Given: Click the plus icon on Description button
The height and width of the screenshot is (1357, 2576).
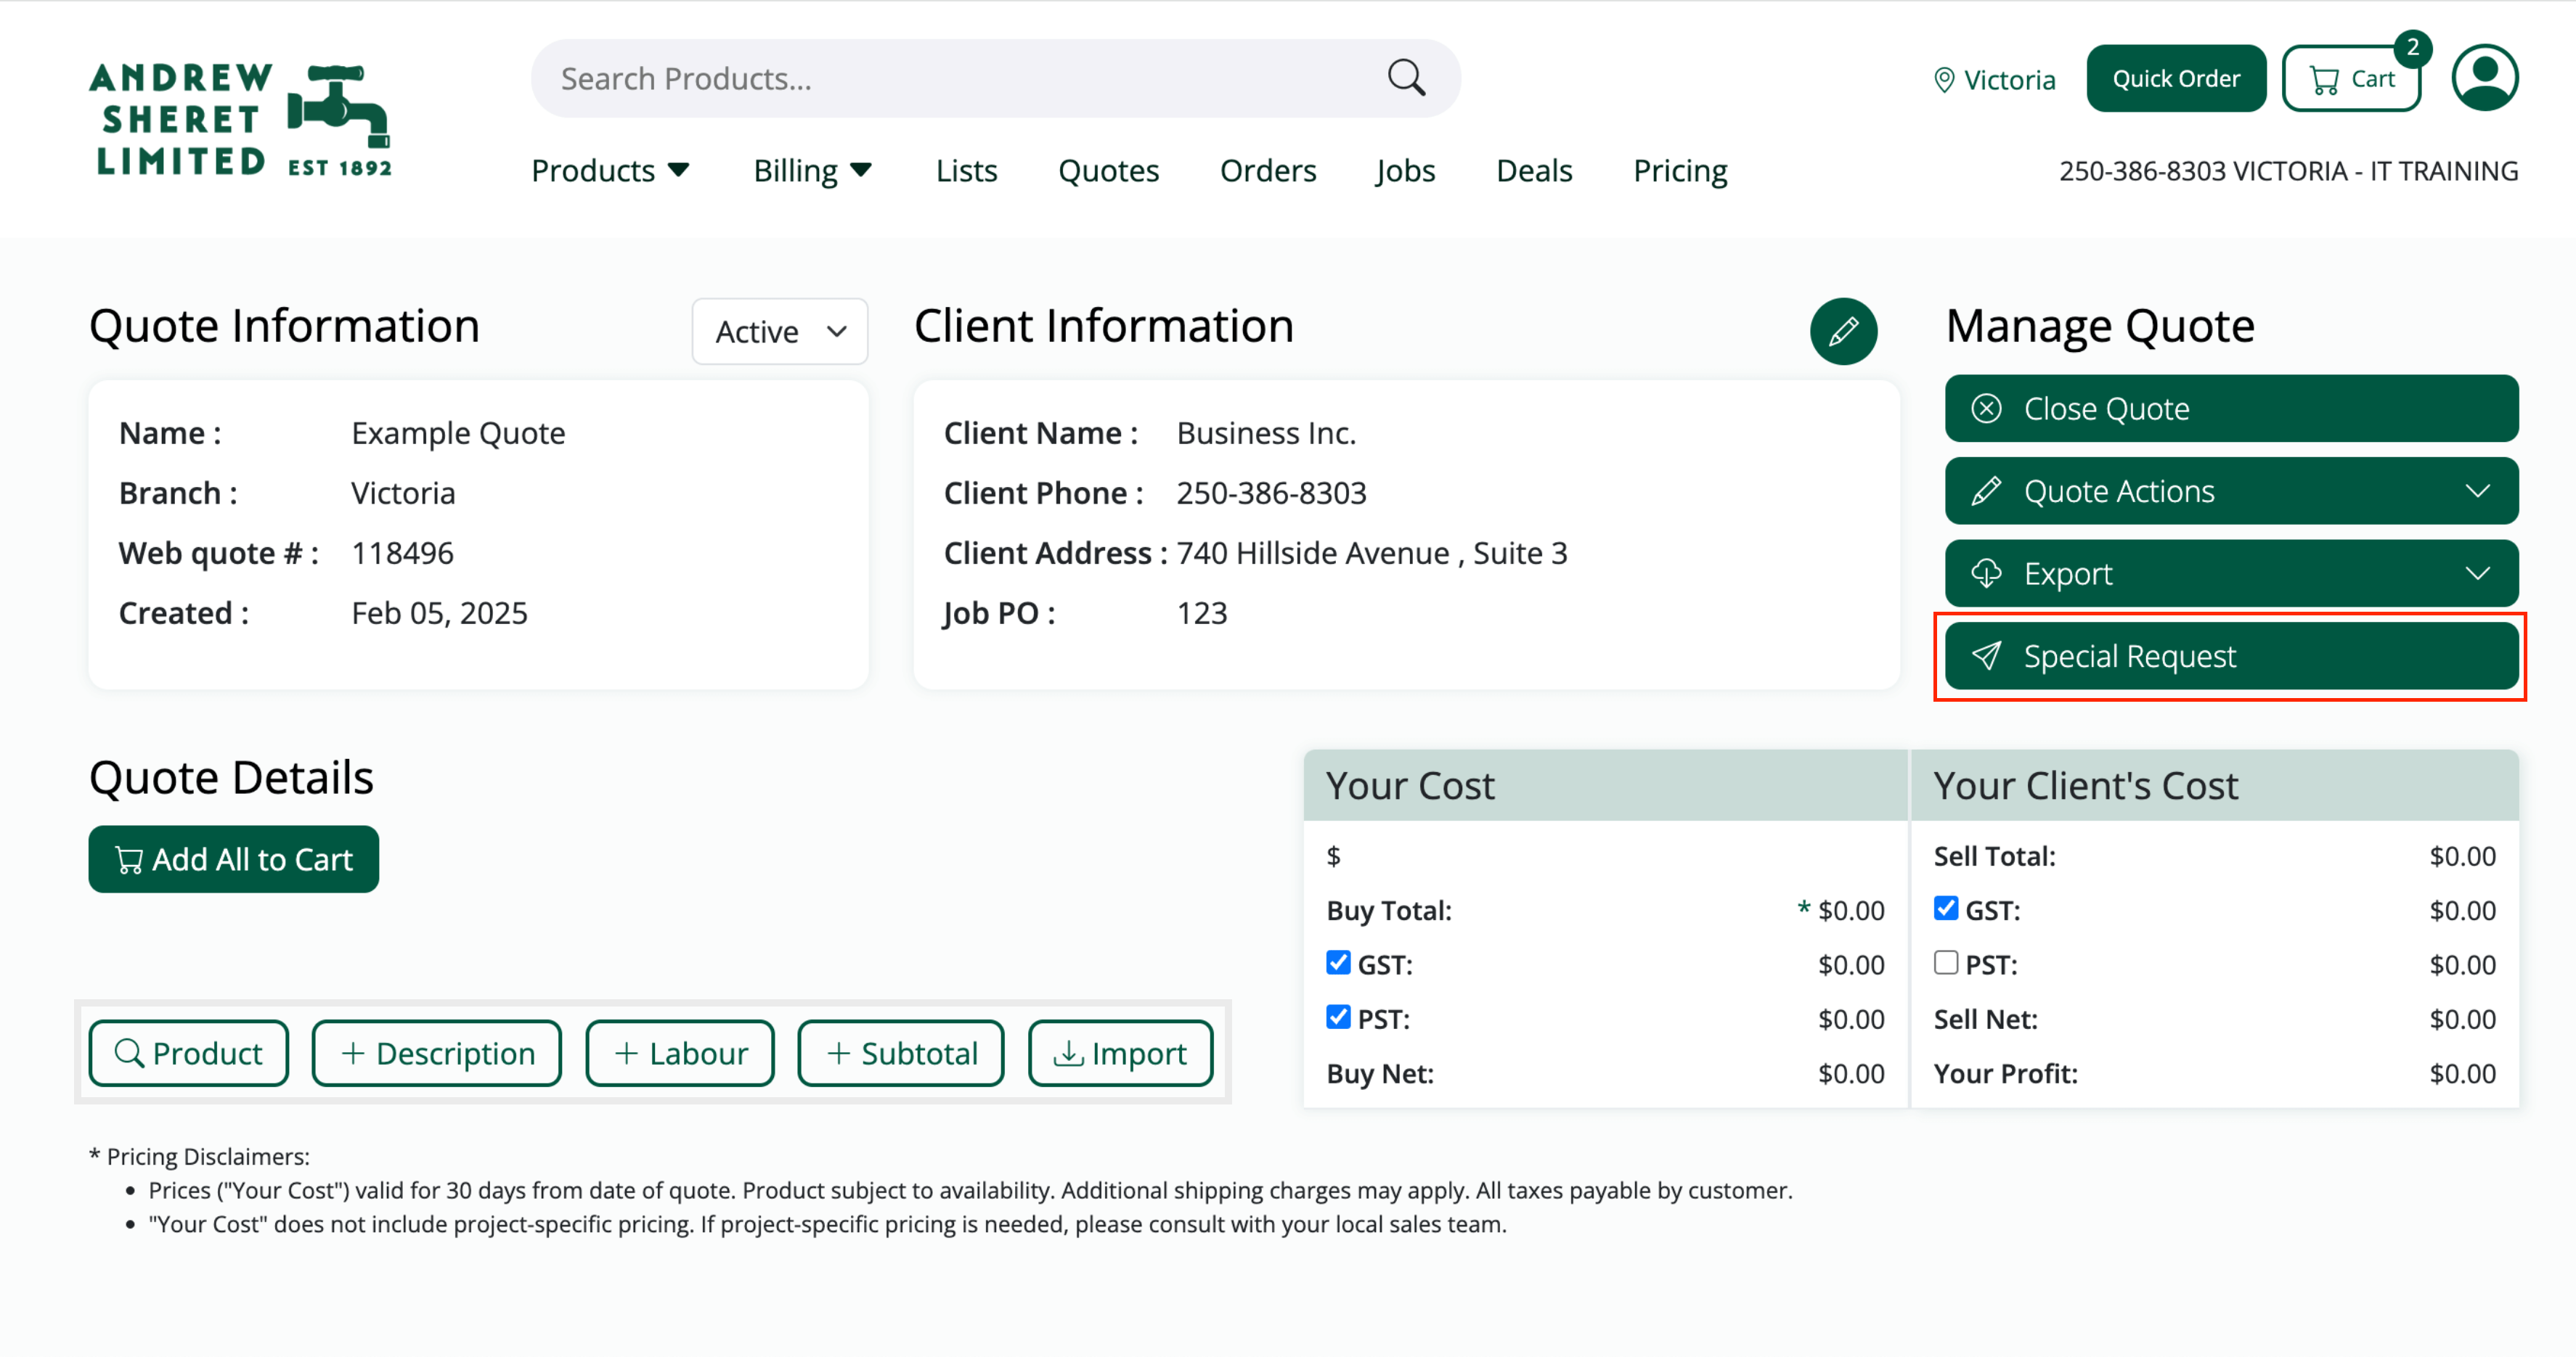Looking at the screenshot, I should click(352, 1053).
